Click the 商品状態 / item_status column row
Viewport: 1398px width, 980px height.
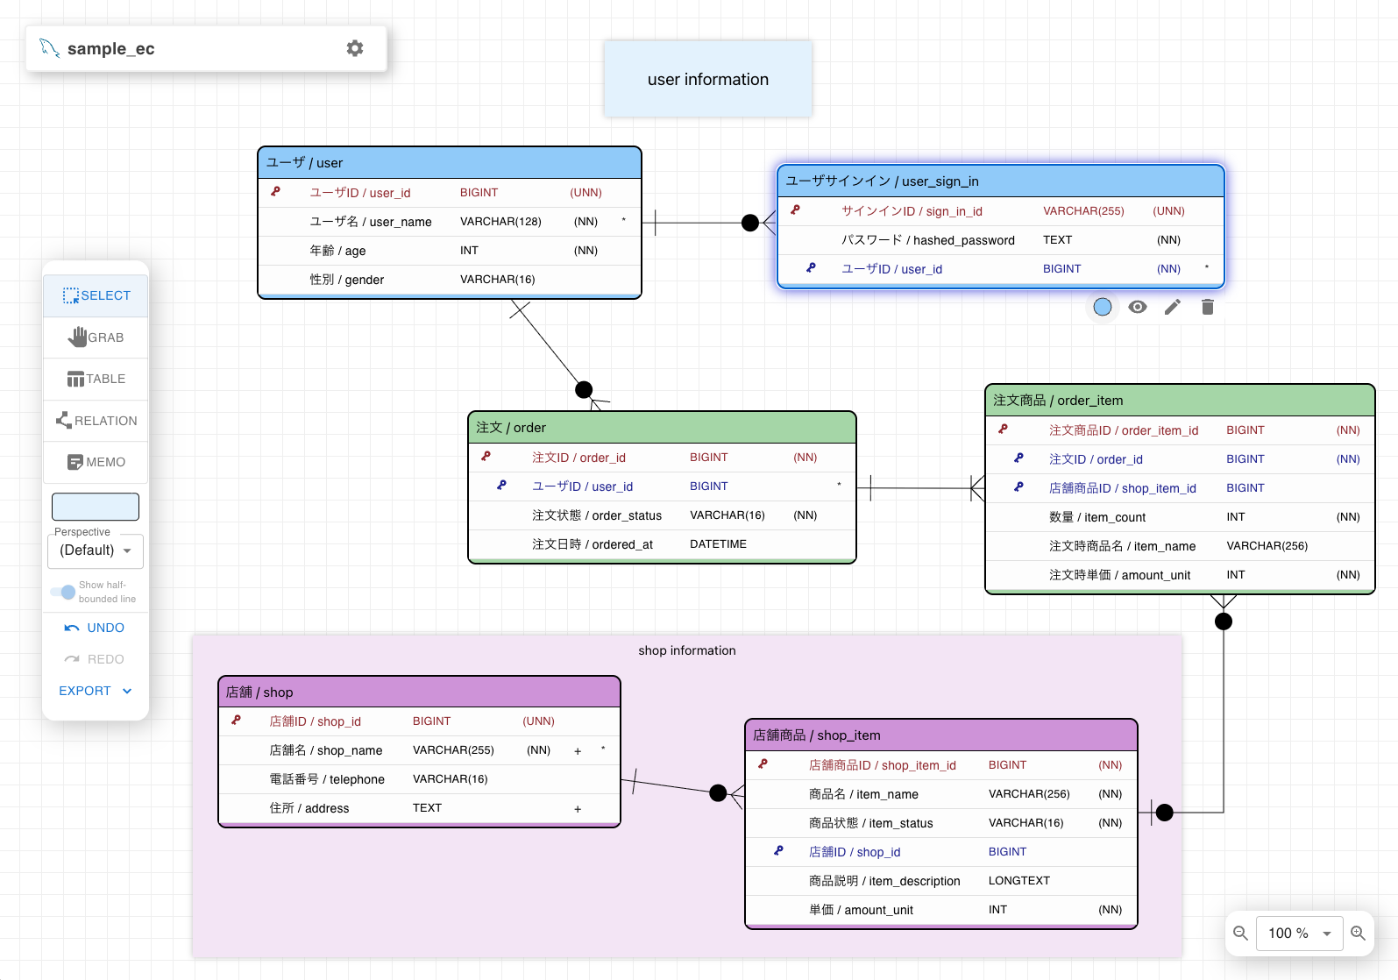[x=941, y=823]
